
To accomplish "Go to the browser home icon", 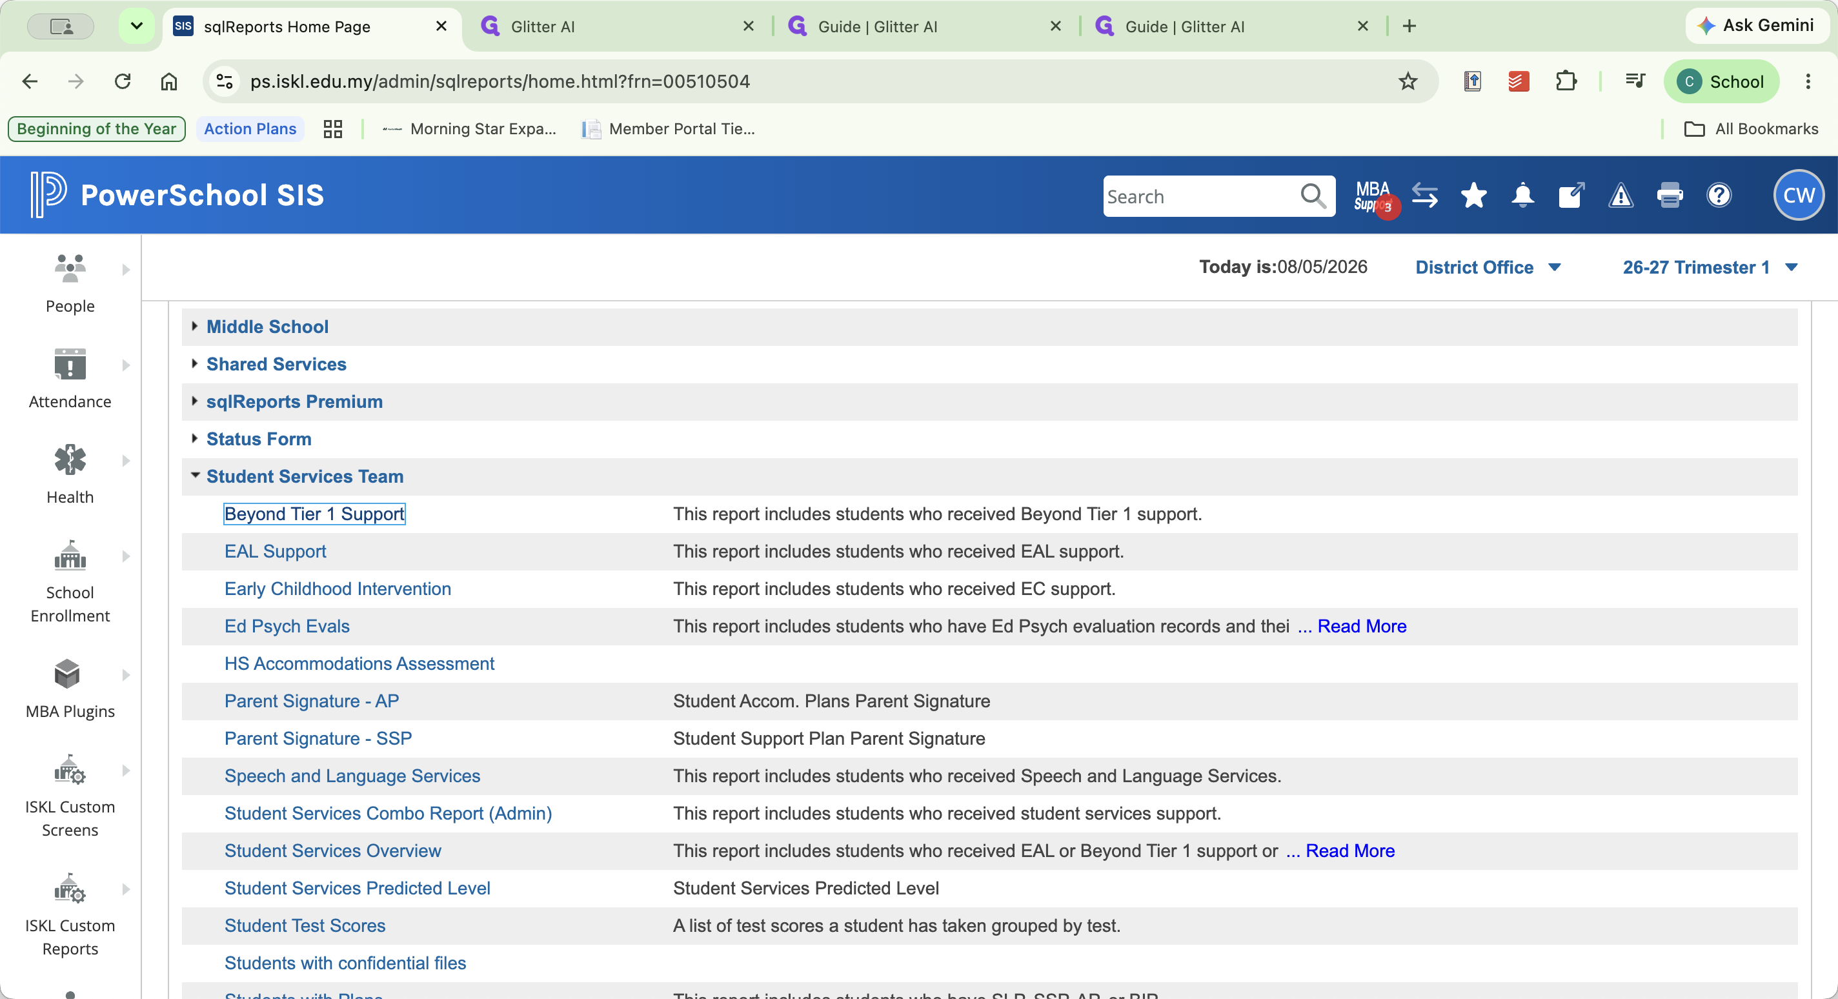I will 168,81.
